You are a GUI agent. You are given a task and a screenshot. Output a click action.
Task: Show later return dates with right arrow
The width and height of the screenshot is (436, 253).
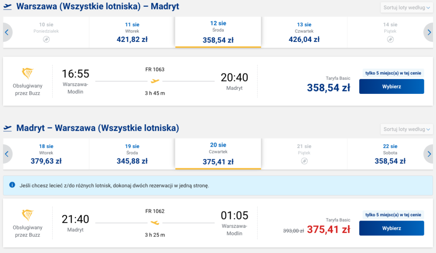429,154
